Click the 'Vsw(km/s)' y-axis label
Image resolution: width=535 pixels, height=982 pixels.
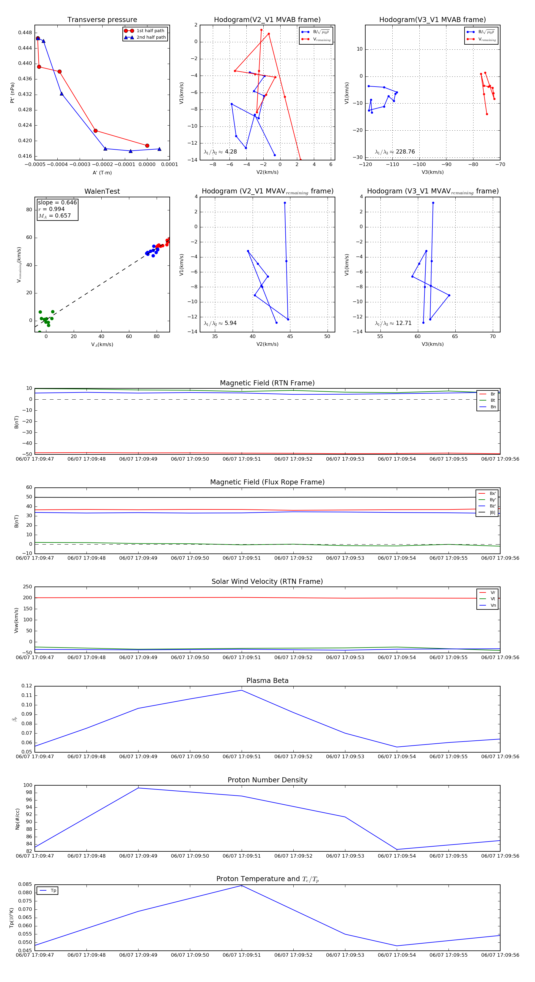(16, 621)
